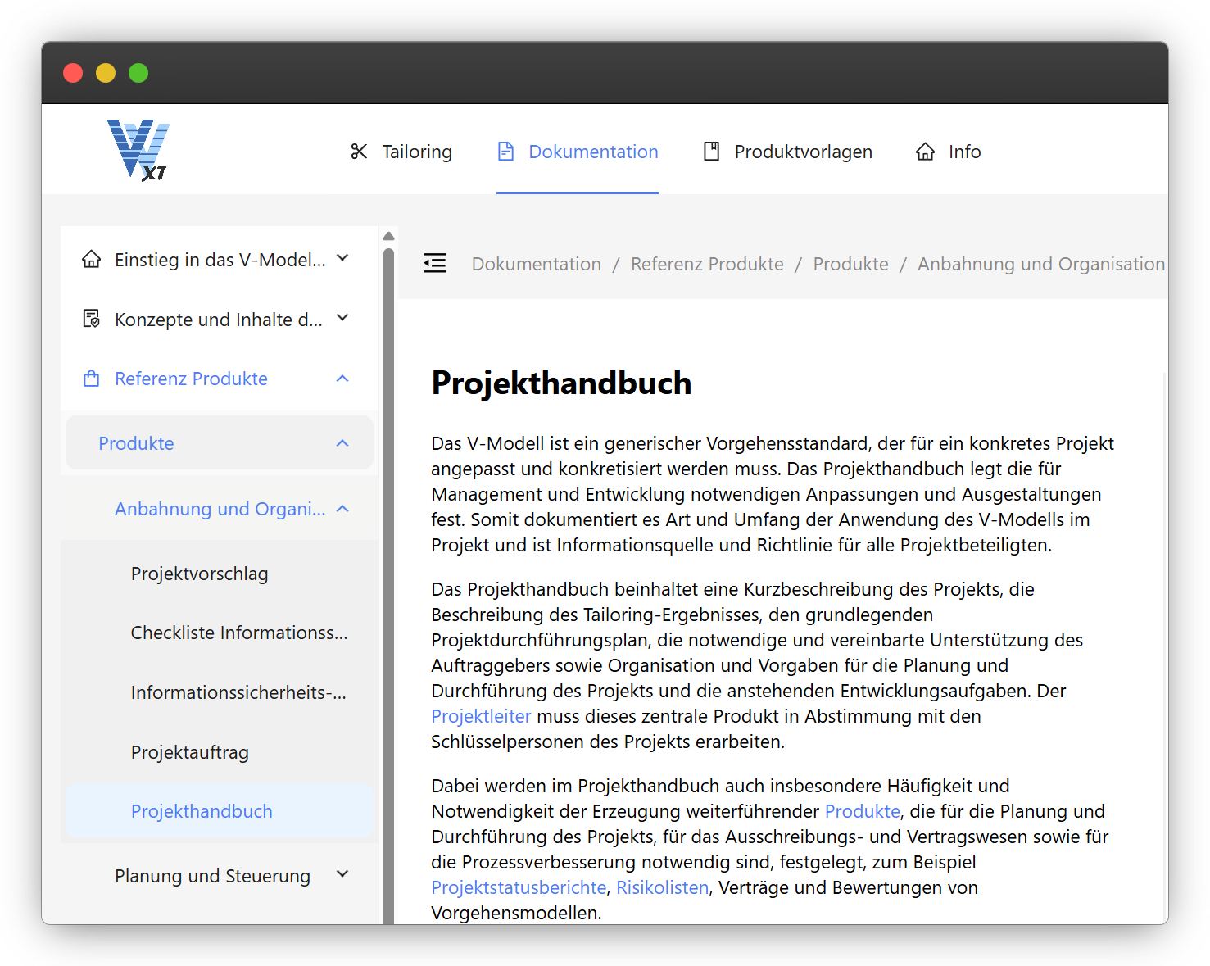This screenshot has width=1210, height=966.
Task: Open Projektvorschlag in sidebar
Action: point(219,574)
